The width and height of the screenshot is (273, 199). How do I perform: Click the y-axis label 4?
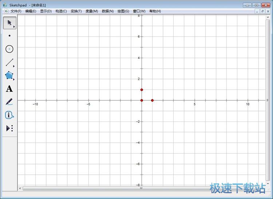click(139, 58)
